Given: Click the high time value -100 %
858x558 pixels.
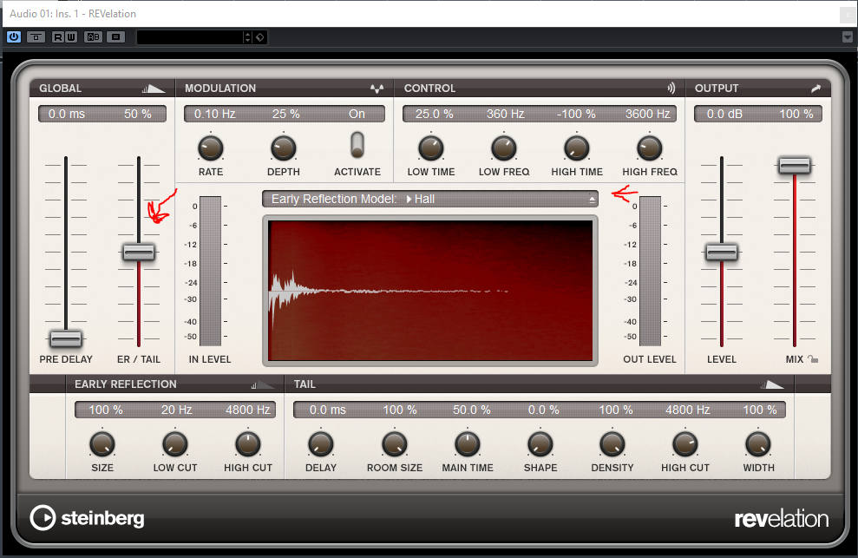Looking at the screenshot, I should tap(576, 114).
